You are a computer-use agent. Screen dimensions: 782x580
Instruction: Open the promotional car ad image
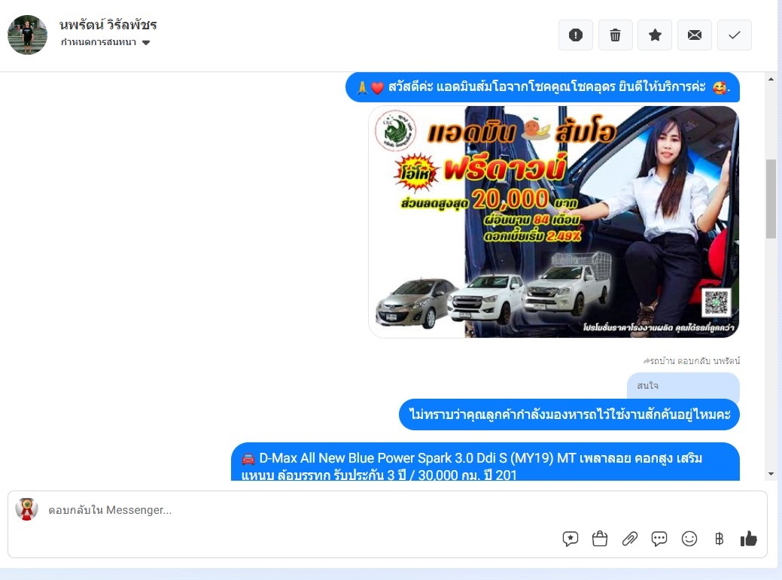[554, 222]
